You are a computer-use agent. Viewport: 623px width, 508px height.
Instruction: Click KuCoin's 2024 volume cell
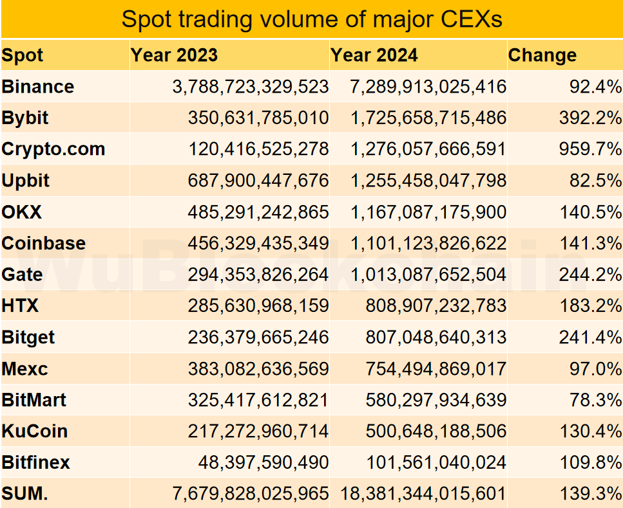(x=436, y=431)
